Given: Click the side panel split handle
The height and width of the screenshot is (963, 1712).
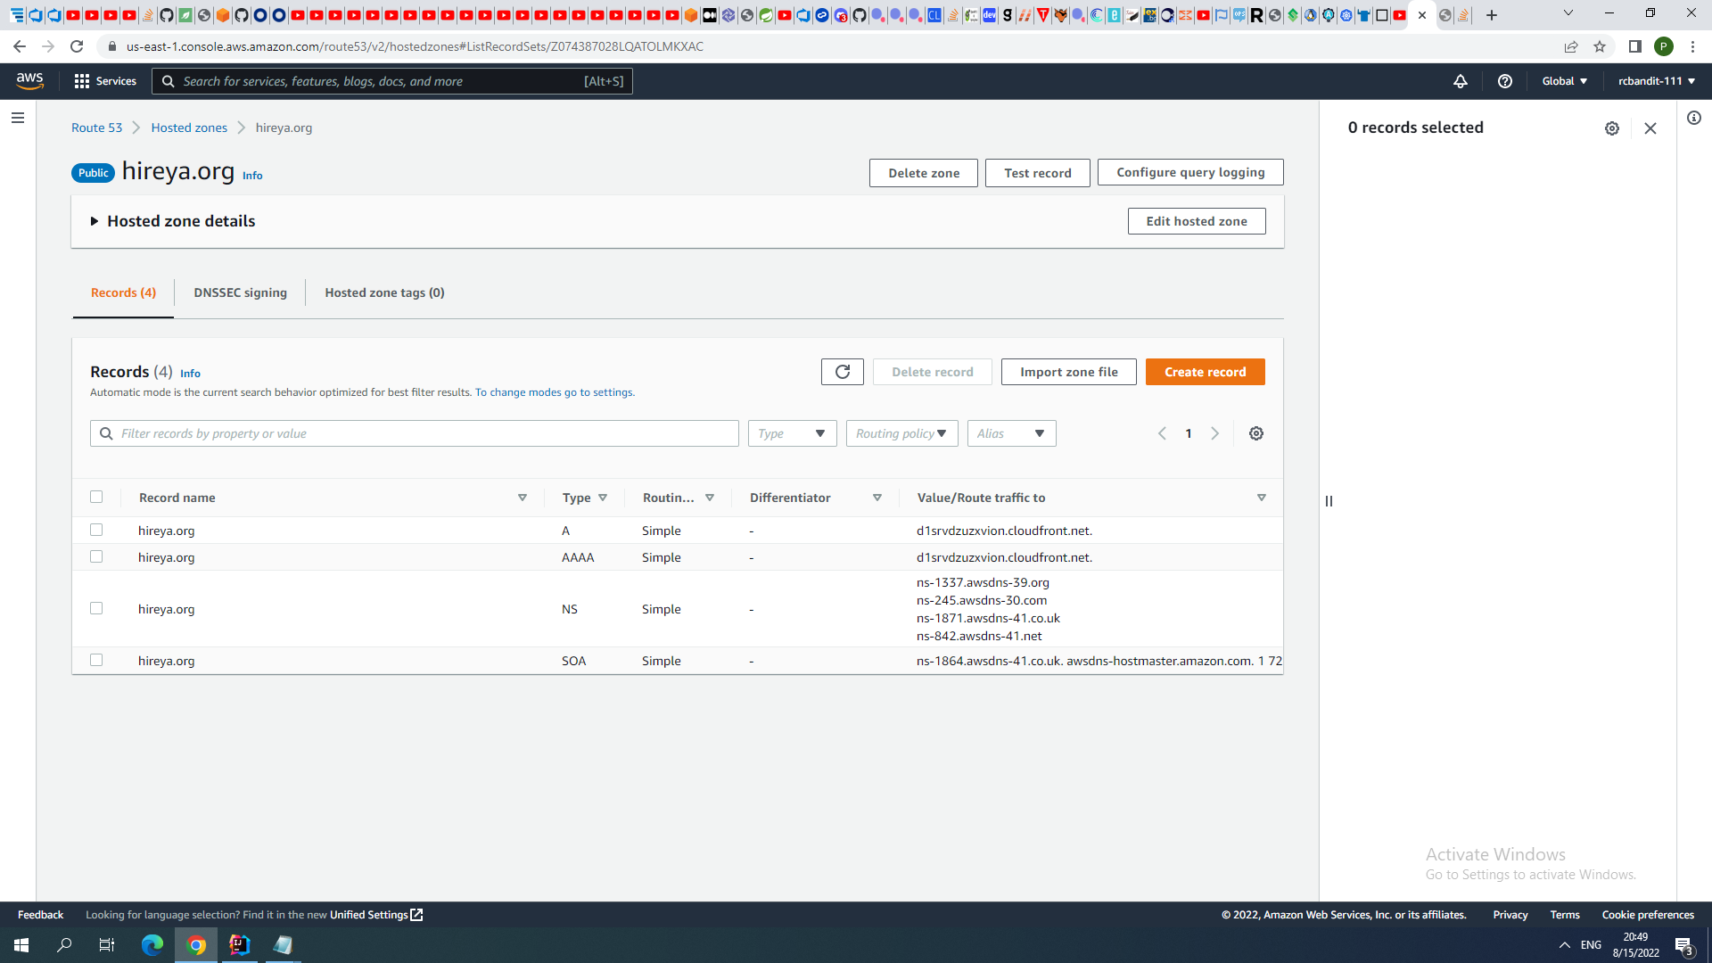Looking at the screenshot, I should click(x=1329, y=501).
